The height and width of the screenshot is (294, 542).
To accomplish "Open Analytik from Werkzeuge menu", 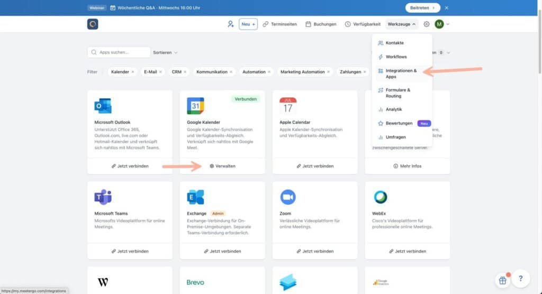I will point(402,109).
